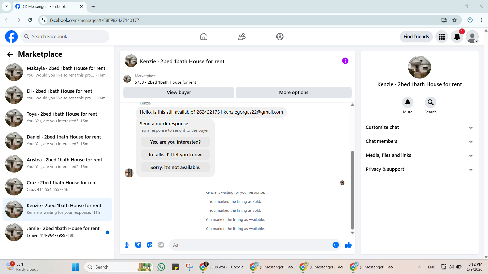Open the emoji picker in message box
The width and height of the screenshot is (488, 274).
tap(336, 245)
